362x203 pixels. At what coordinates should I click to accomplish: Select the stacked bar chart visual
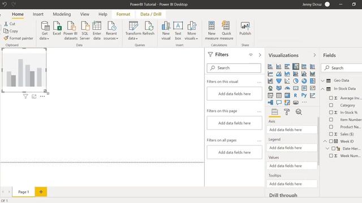[x=270, y=67]
